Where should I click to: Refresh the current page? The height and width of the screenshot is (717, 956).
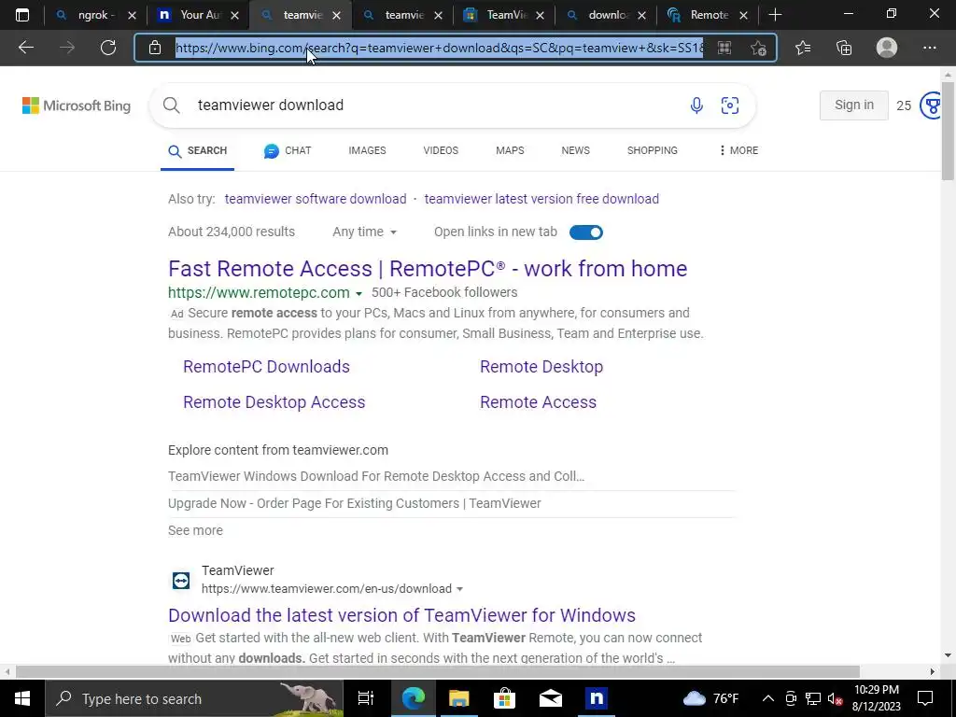[x=108, y=48]
